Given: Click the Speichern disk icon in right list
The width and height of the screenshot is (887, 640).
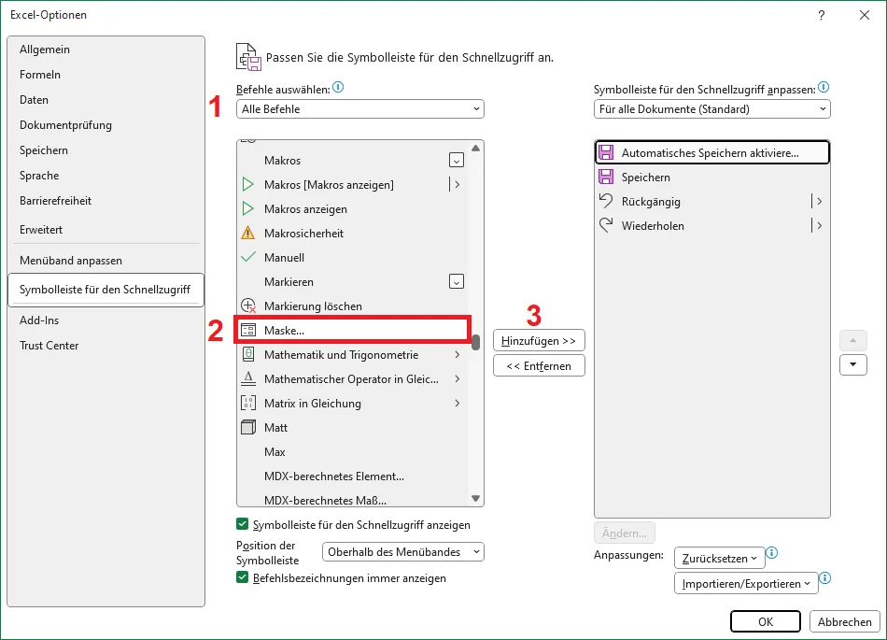Looking at the screenshot, I should 606,177.
